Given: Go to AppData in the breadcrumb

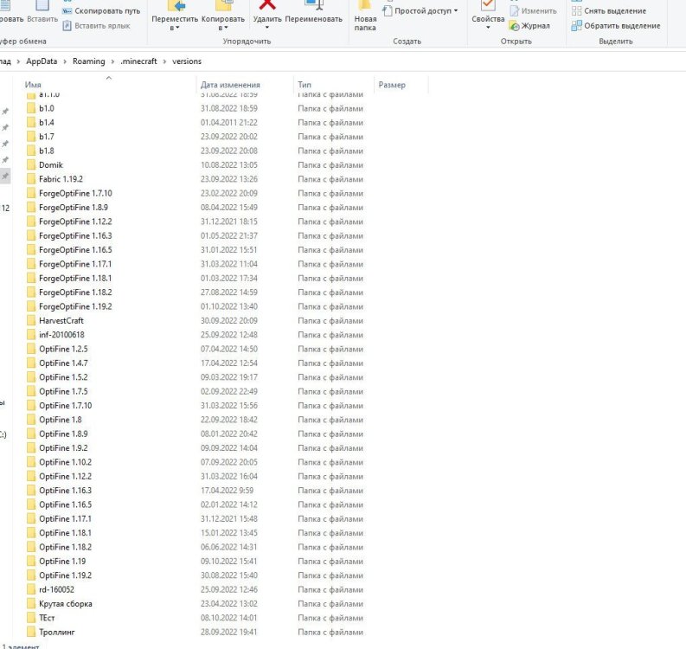Looking at the screenshot, I should [42, 61].
